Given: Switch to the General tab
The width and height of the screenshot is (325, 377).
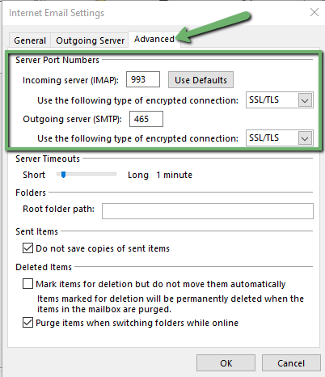Looking at the screenshot, I should (x=30, y=40).
